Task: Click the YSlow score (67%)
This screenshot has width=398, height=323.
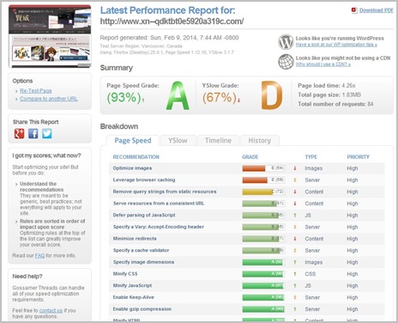Action: 220,98
